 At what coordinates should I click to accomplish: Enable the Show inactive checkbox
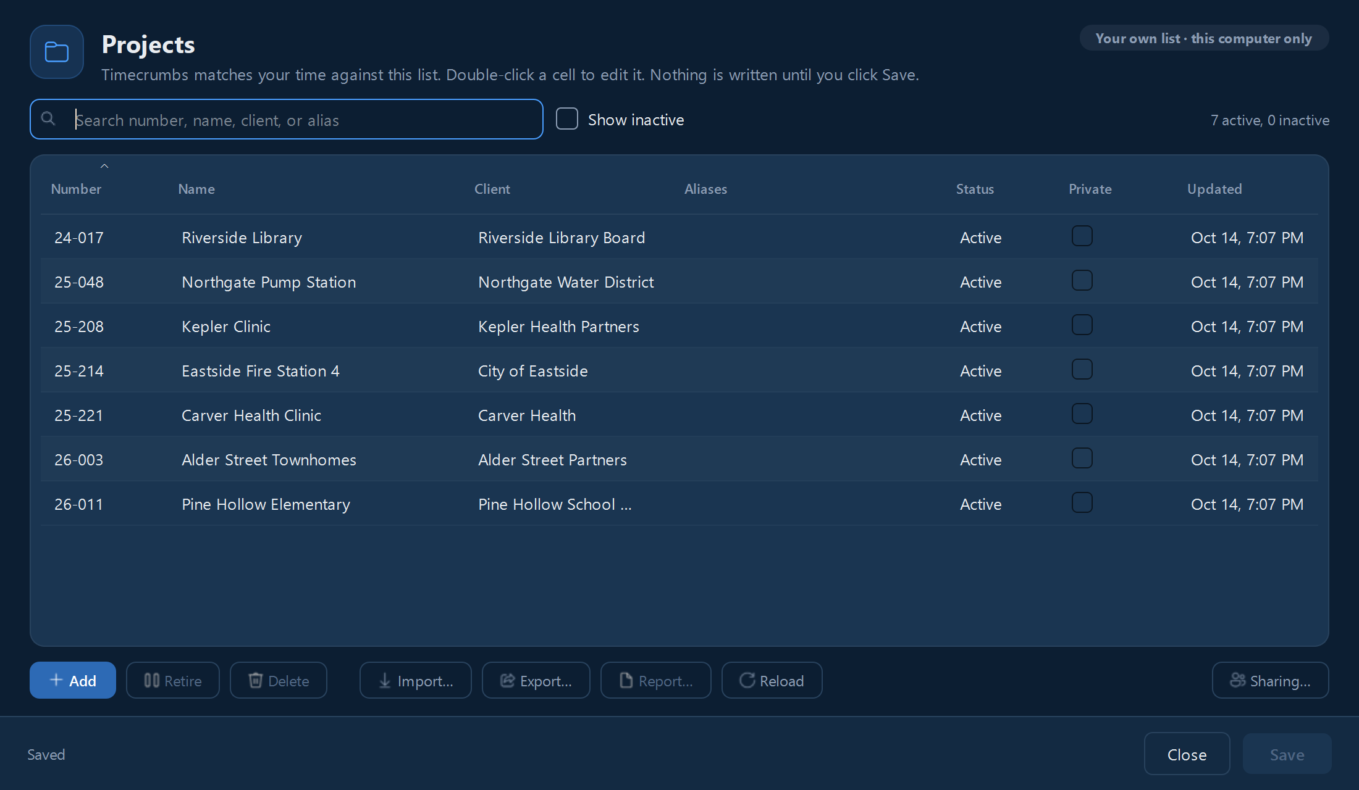click(567, 119)
